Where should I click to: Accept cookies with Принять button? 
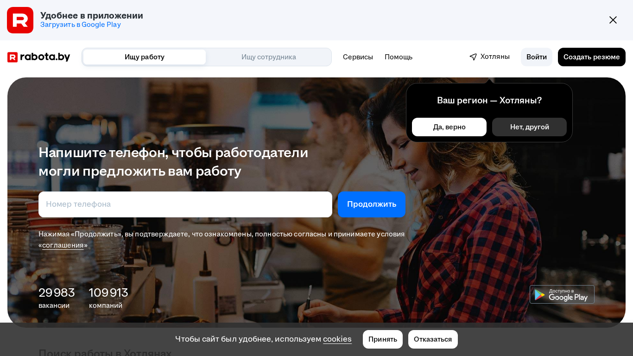(383, 339)
